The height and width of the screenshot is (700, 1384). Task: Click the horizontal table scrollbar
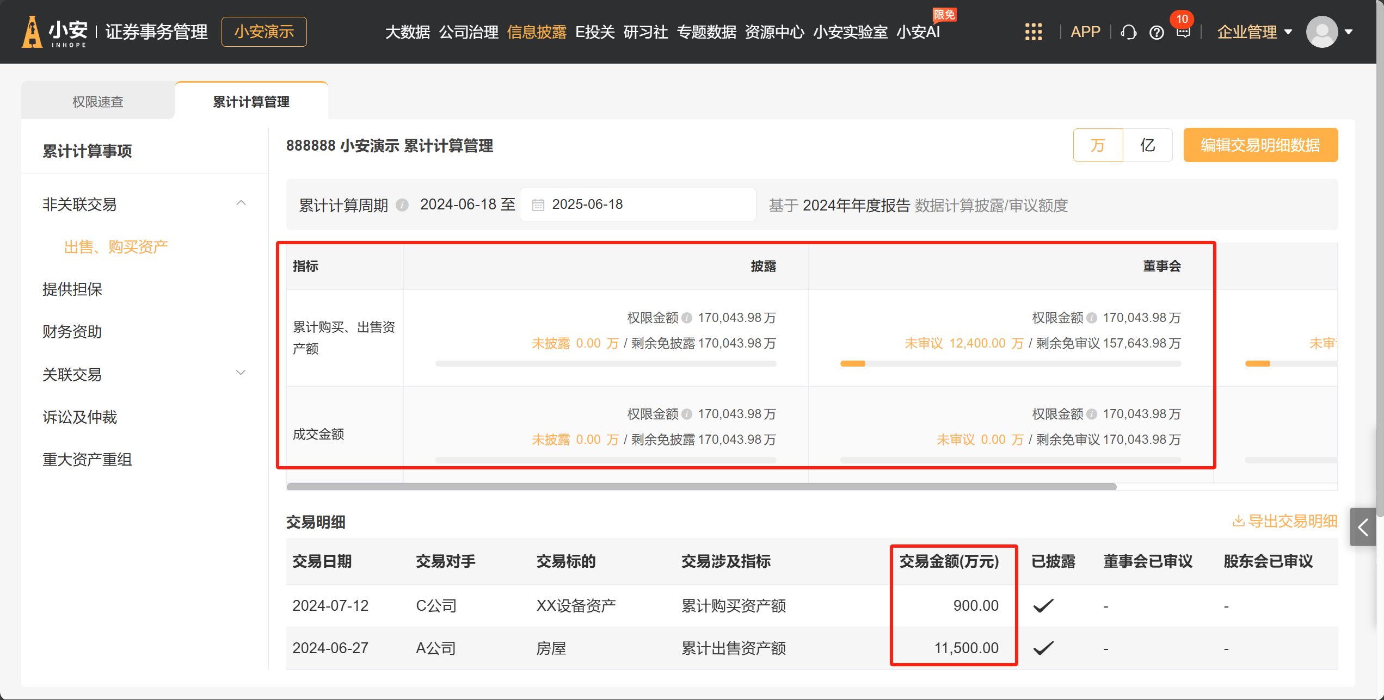point(701,486)
